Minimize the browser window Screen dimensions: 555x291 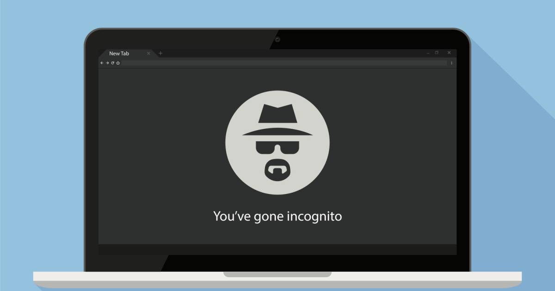(x=428, y=53)
